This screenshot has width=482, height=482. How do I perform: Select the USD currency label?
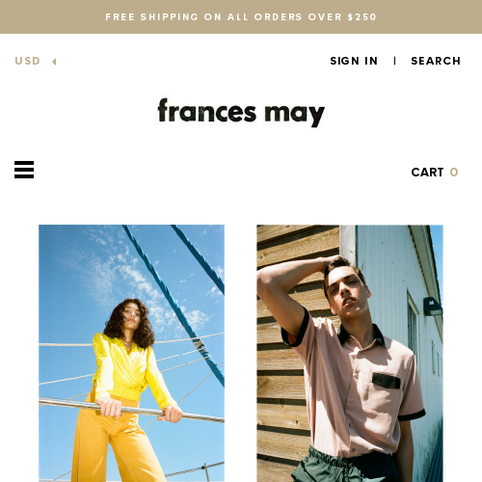[28, 61]
